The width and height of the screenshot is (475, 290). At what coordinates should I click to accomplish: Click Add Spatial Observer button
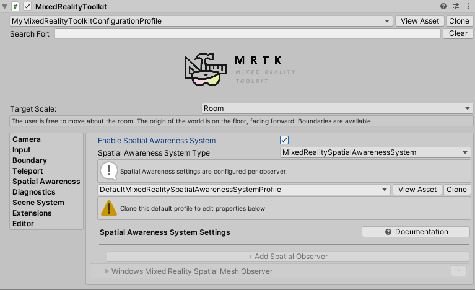[288, 257]
